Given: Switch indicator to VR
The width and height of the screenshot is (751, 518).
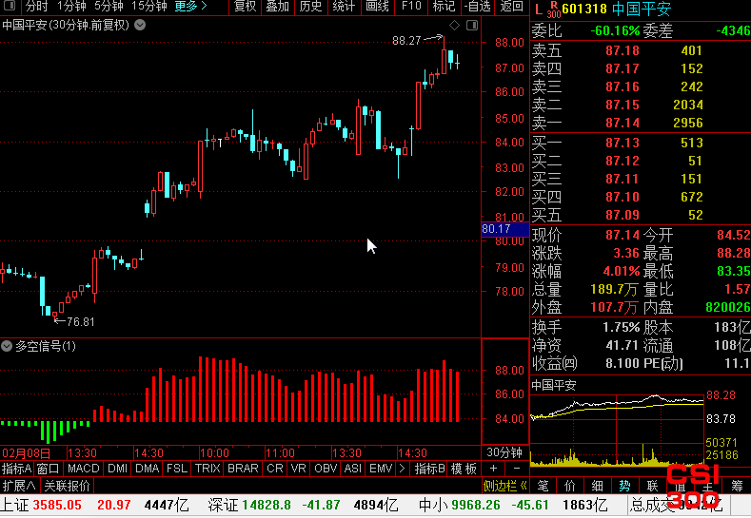Looking at the screenshot, I should tap(298, 469).
